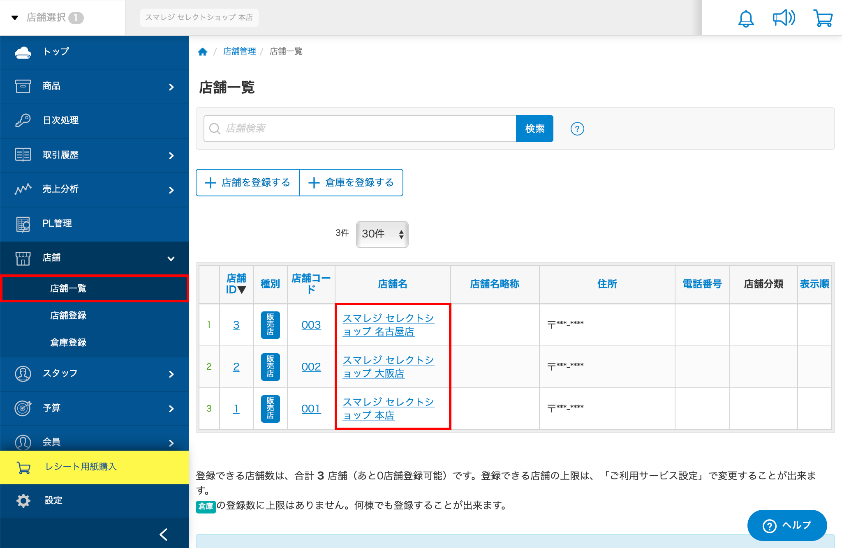Click the 店舗検索 search input field

[360, 129]
